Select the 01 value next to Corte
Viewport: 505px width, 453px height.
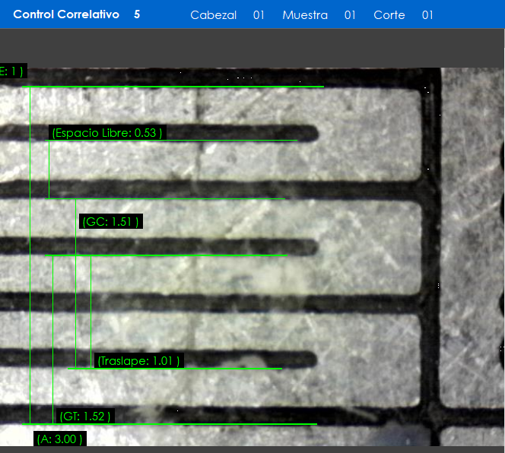427,15
